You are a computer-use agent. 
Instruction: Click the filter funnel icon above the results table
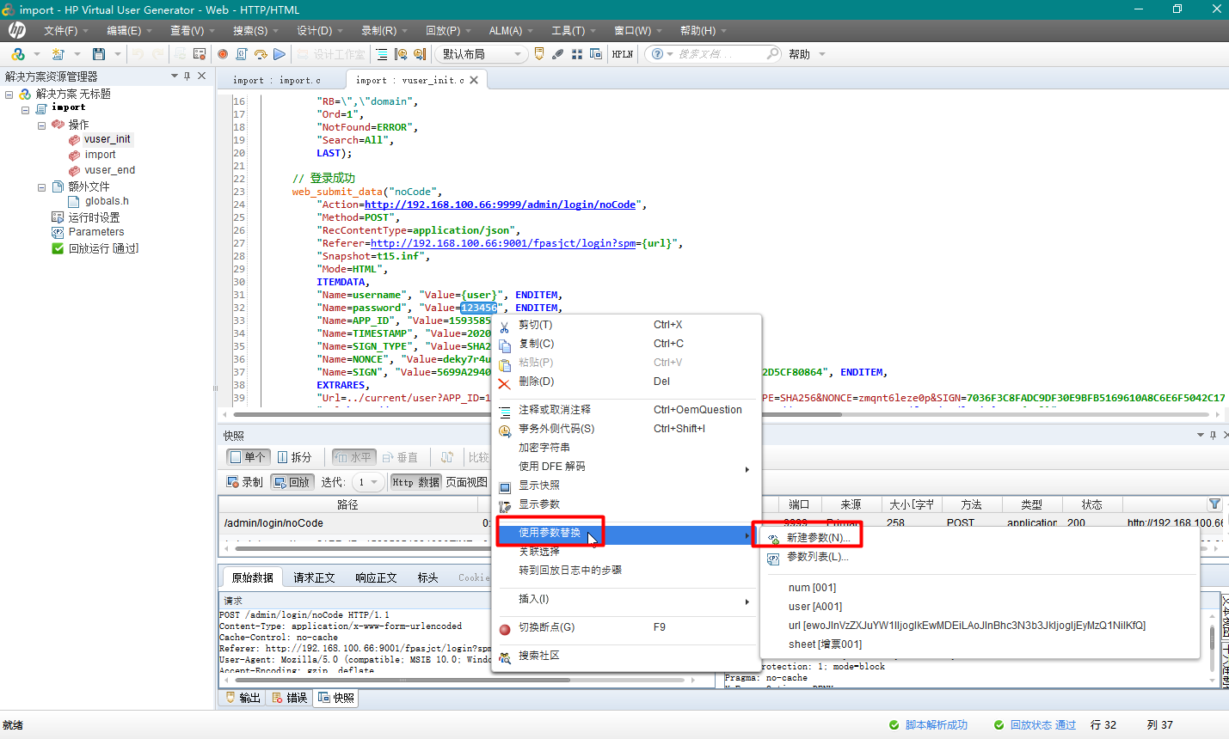pyautogui.click(x=1214, y=504)
